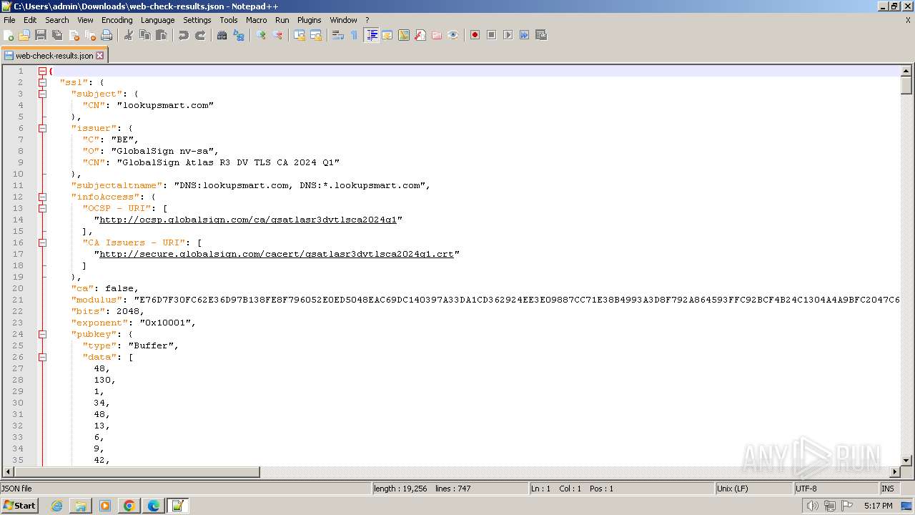Click the Stop macro recording icon
Image resolution: width=915 pixels, height=515 pixels.
(x=491, y=35)
